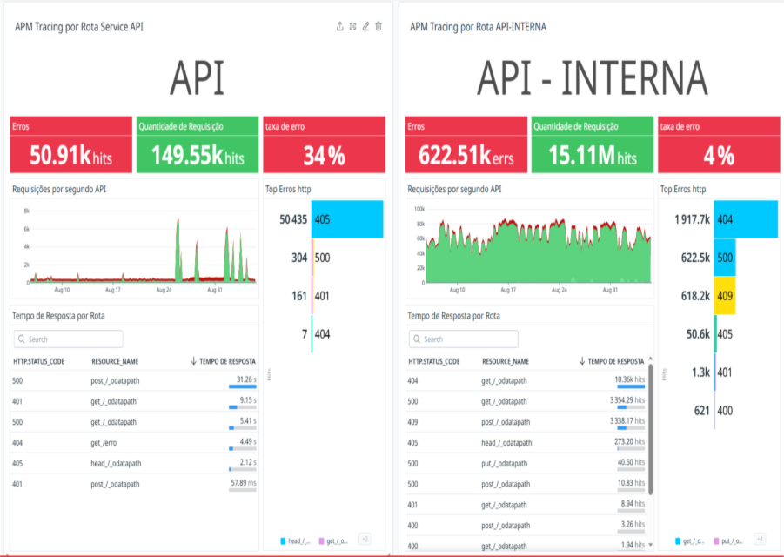Toggle put_/o legend series in API-INTERNA Top Erros
Viewport: 784px width, 557px height.
click(x=732, y=540)
